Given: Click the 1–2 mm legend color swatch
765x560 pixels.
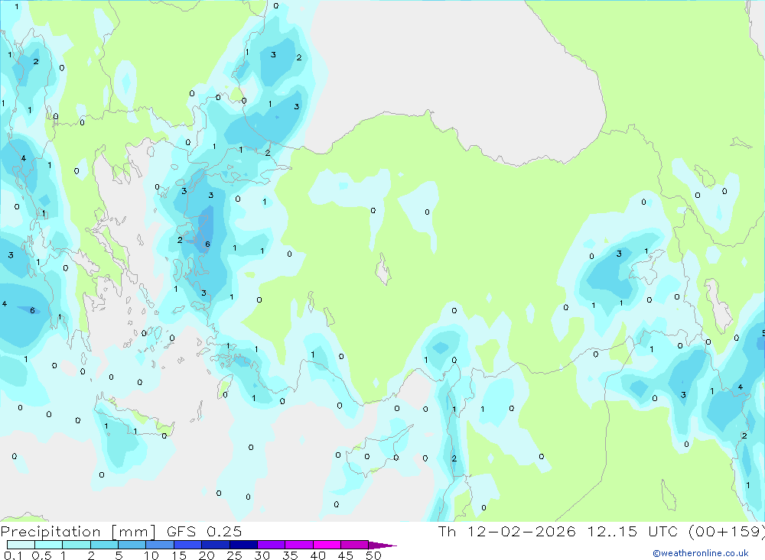Looking at the screenshot, I should click(x=76, y=545).
